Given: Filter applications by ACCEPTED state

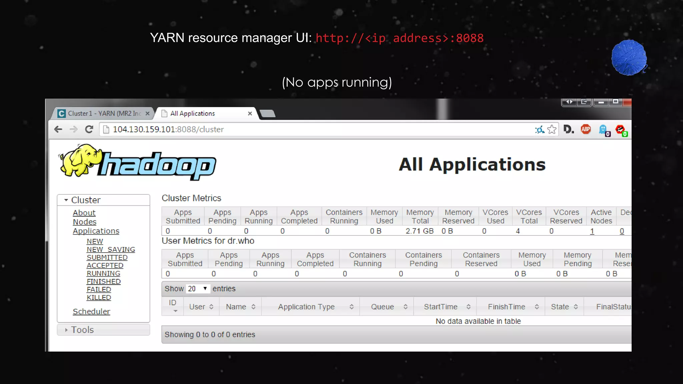Looking at the screenshot, I should (x=105, y=265).
